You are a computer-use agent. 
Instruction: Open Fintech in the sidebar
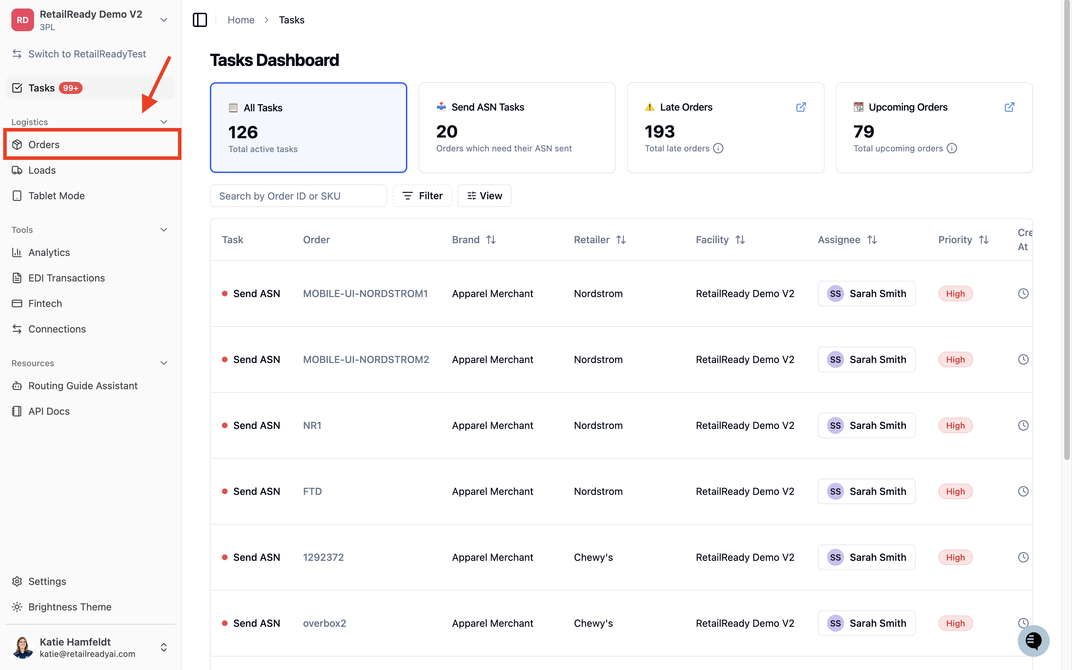click(x=90, y=303)
